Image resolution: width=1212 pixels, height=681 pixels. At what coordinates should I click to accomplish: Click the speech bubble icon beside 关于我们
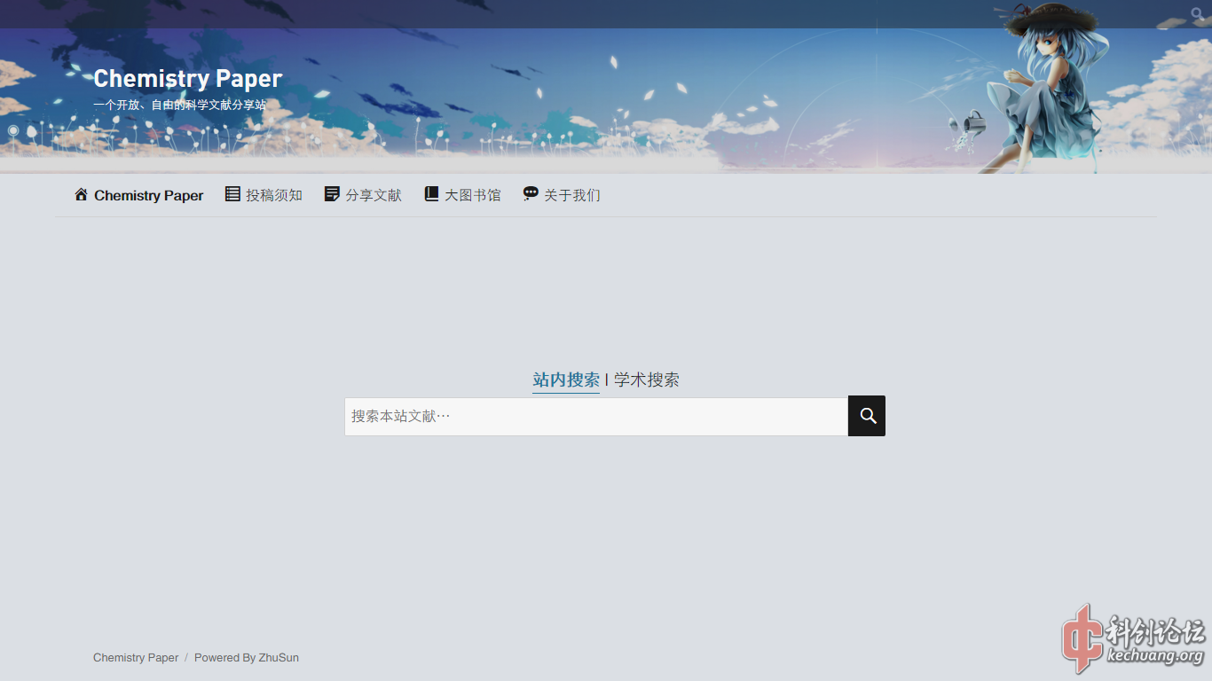click(x=531, y=194)
